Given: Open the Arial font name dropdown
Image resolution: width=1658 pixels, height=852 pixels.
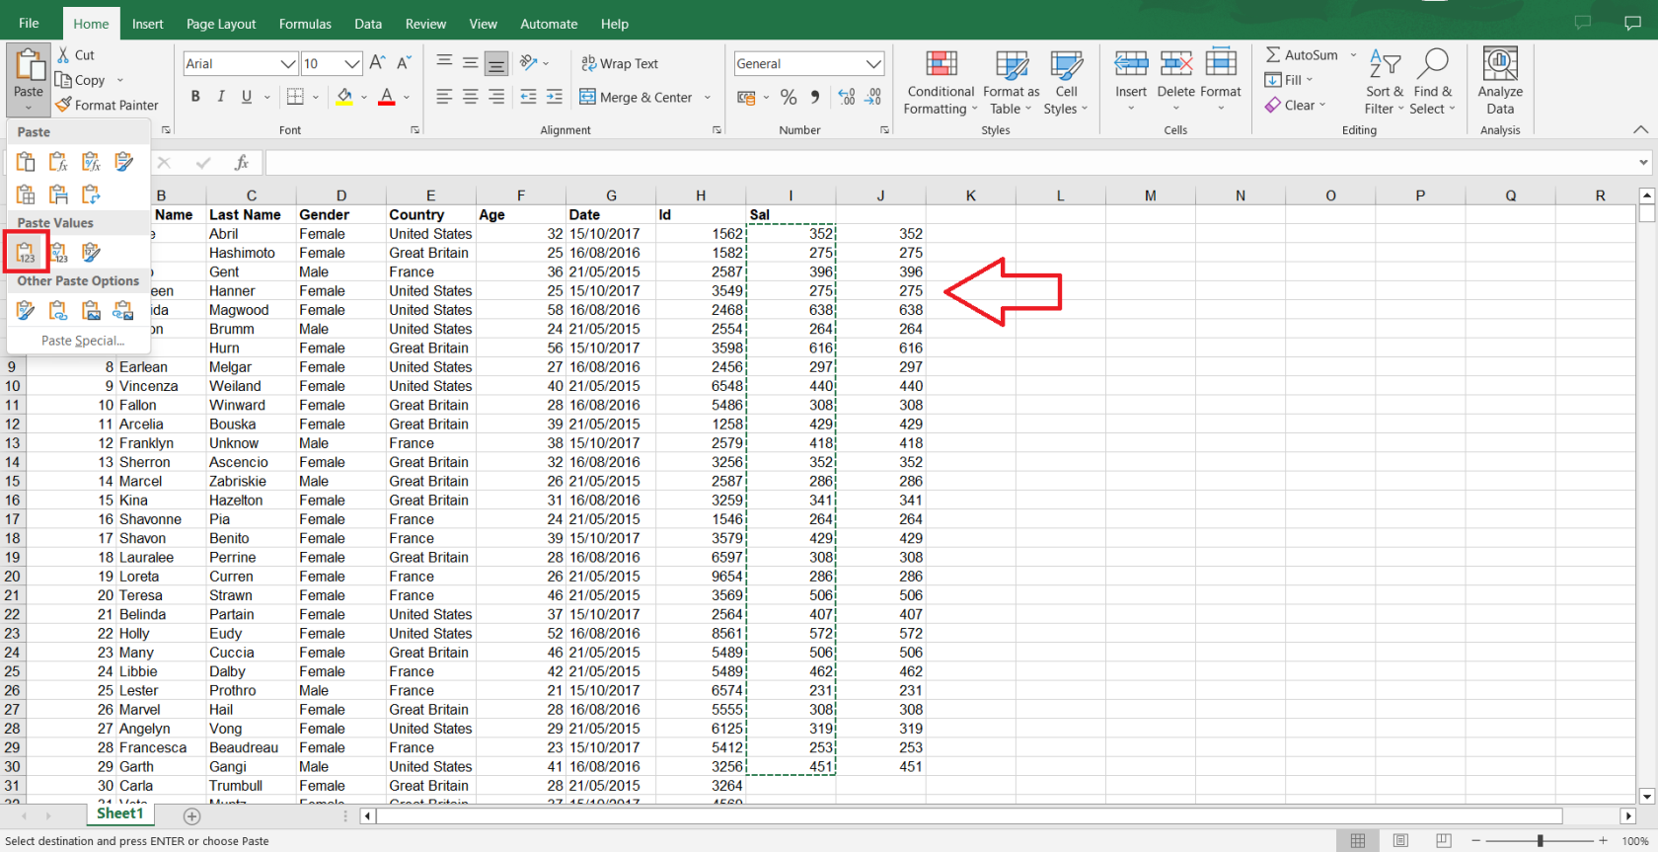Looking at the screenshot, I should coord(287,63).
